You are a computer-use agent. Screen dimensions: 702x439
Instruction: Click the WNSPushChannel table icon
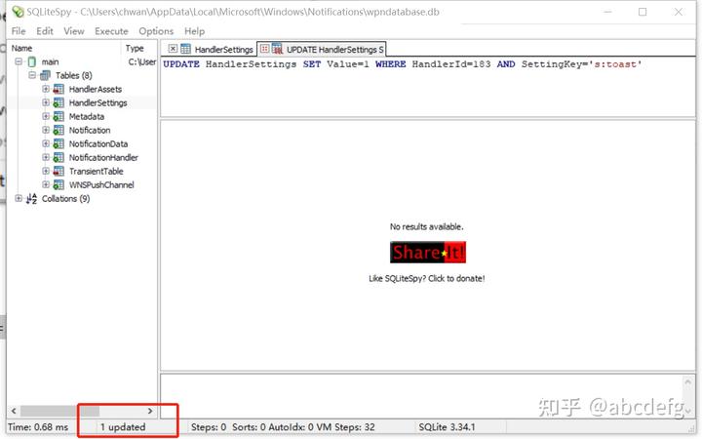coord(58,185)
